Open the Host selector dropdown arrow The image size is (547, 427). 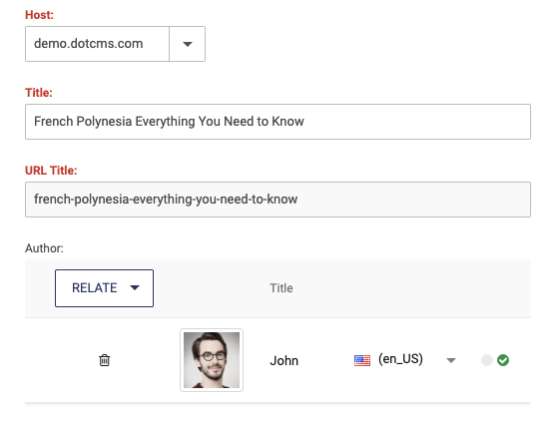(x=188, y=44)
